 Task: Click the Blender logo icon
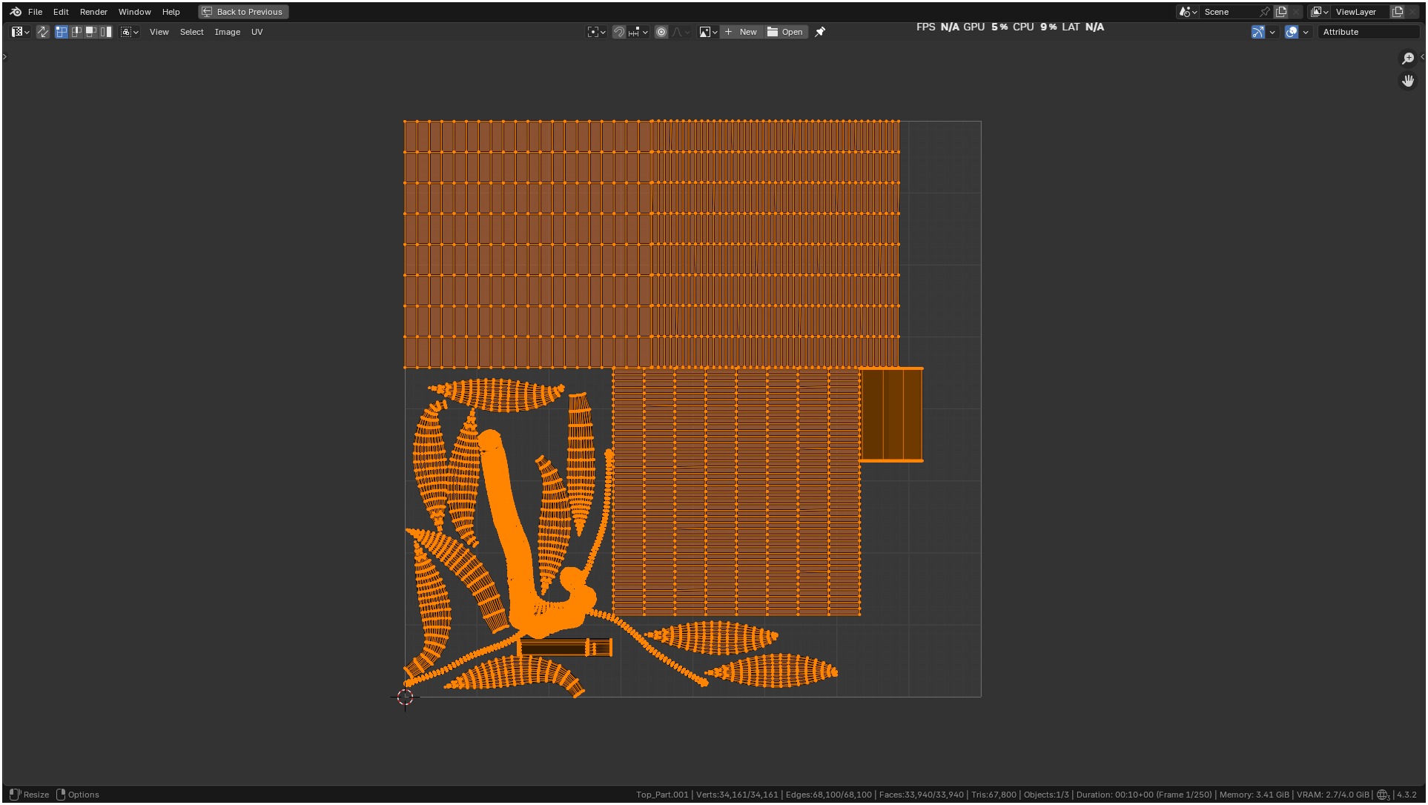[16, 12]
